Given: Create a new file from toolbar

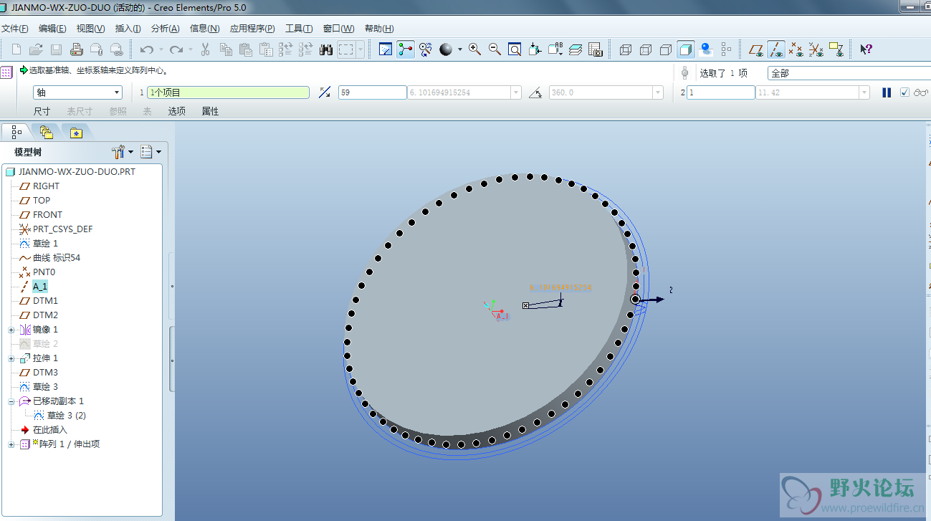Looking at the screenshot, I should click(x=16, y=49).
